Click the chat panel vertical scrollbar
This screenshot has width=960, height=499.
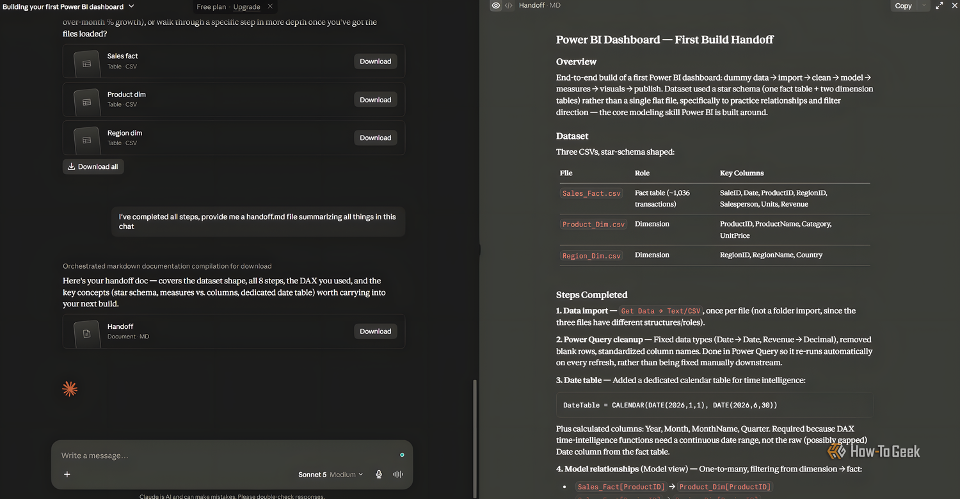coord(474,438)
